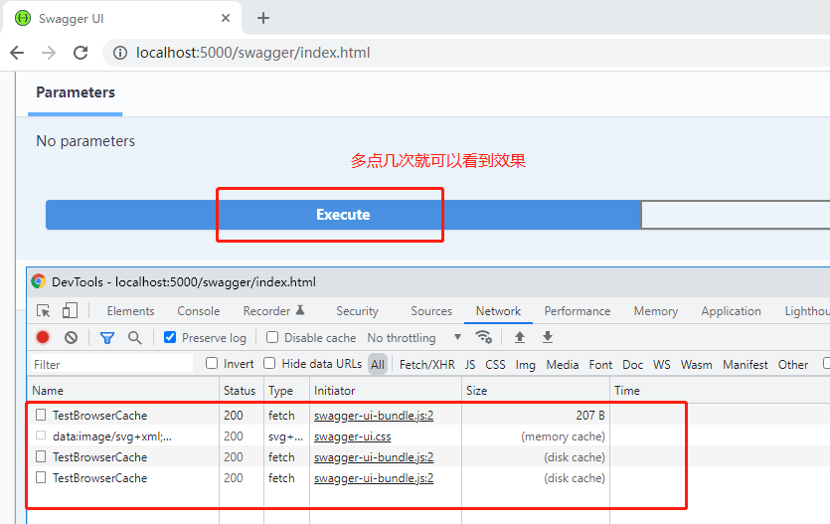Filter requests by Media
This screenshot has height=524, width=830.
563,365
